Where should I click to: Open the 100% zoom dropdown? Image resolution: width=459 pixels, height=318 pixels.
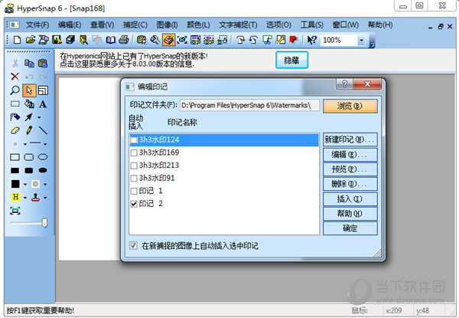tap(362, 40)
